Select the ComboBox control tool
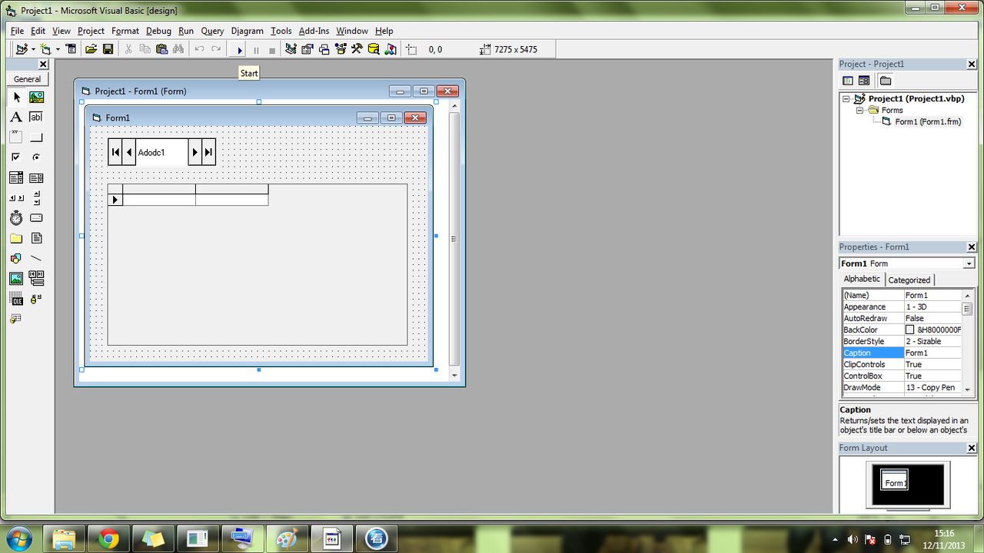This screenshot has height=553, width=984. (x=16, y=177)
